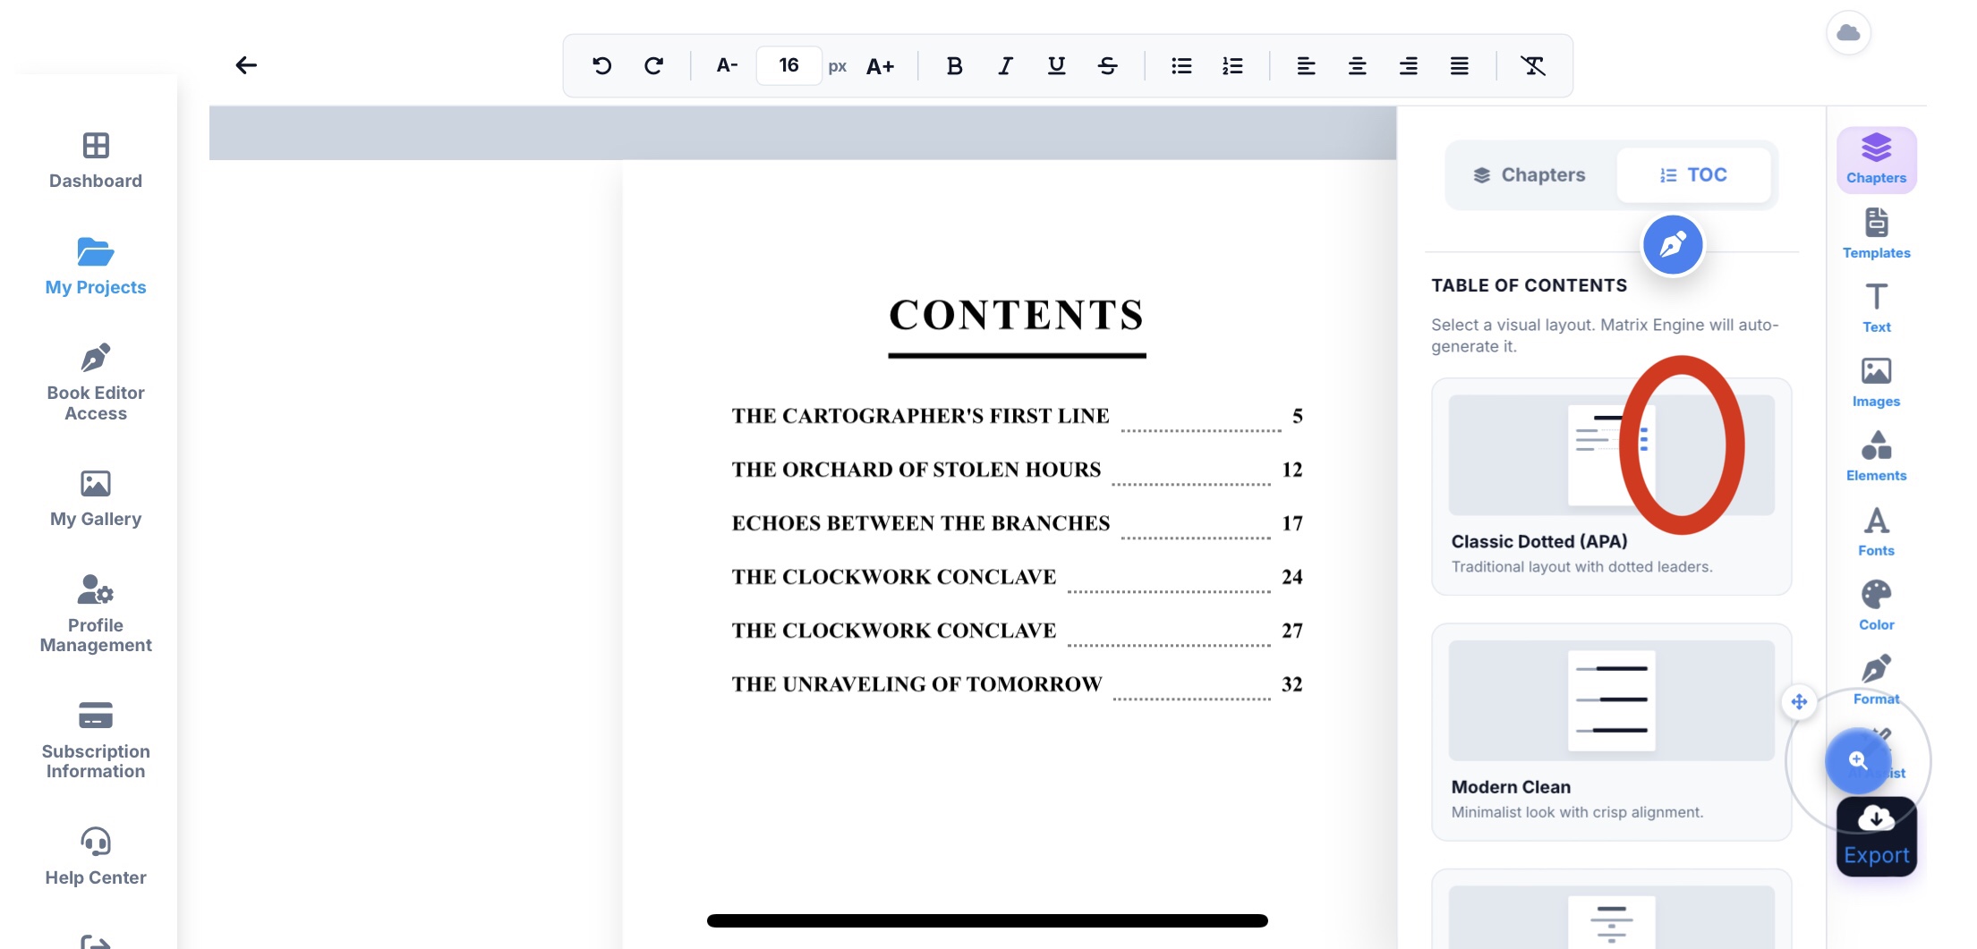Click the font size field showing 16
Image resolution: width=1977 pixels, height=949 pixels.
click(x=788, y=65)
